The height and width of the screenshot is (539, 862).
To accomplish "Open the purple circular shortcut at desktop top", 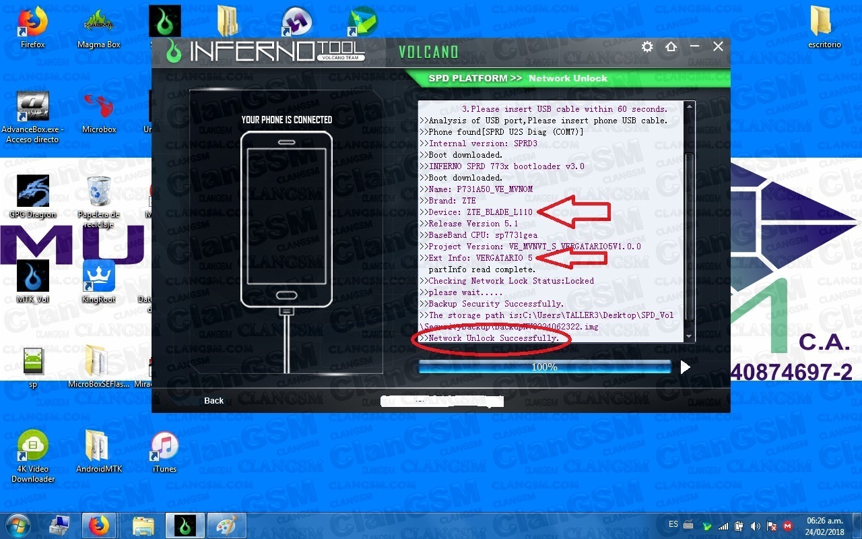I will [297, 22].
